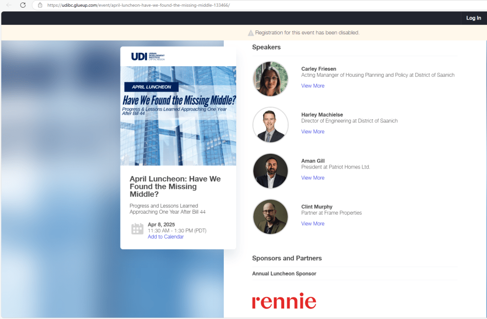Viewport: 487px width, 319px height.
Task: Click Aman Gill's profile photo
Action: pyautogui.click(x=270, y=171)
